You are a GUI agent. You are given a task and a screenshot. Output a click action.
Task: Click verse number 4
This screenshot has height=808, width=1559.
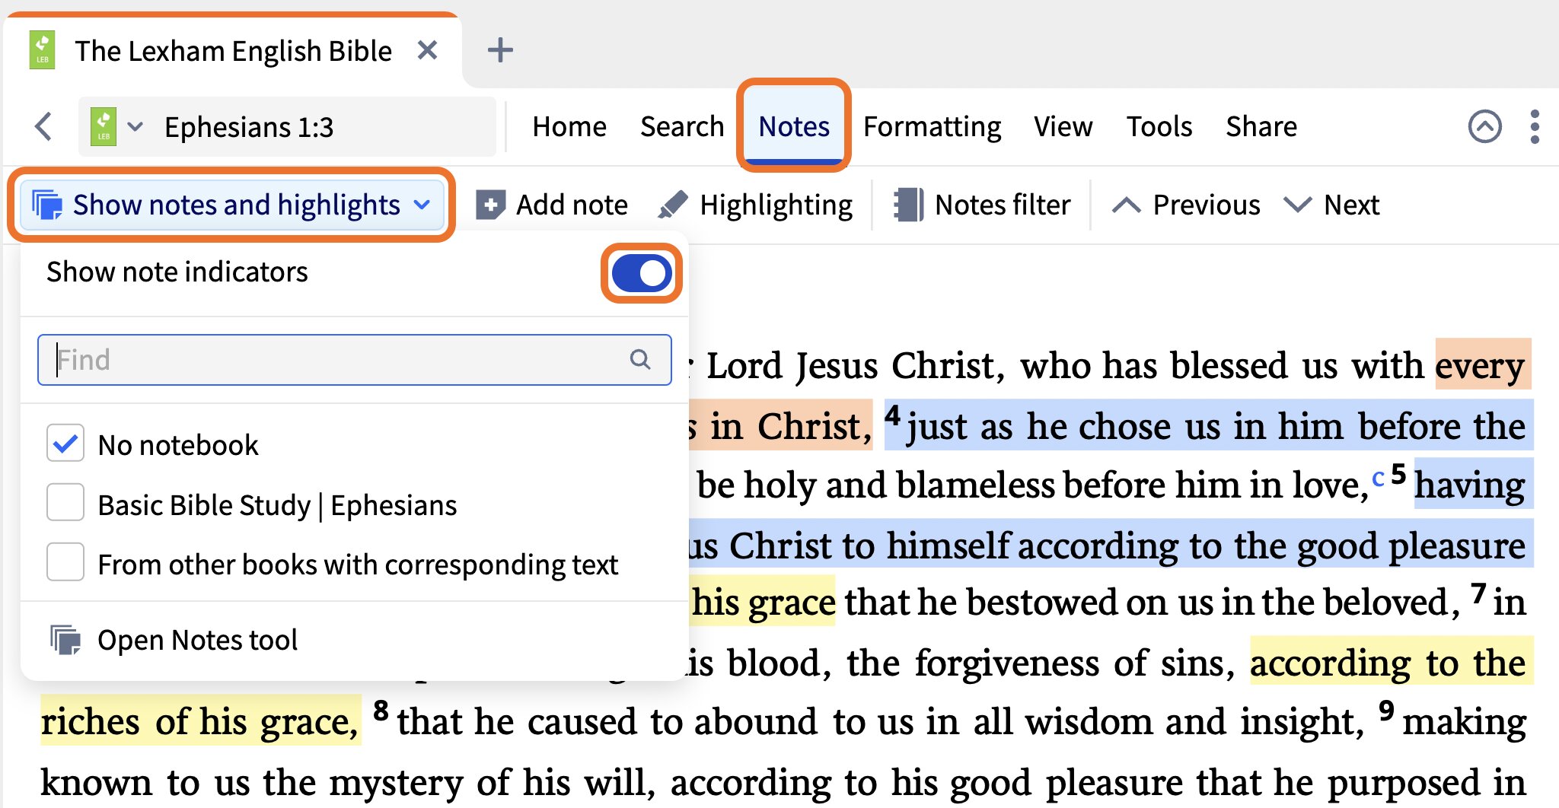click(892, 415)
